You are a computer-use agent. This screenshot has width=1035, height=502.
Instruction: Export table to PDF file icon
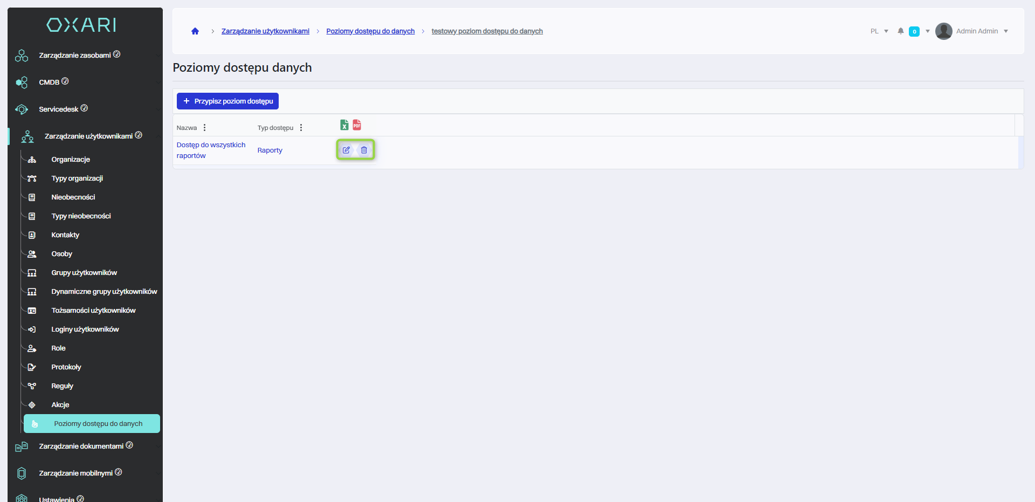click(x=357, y=125)
